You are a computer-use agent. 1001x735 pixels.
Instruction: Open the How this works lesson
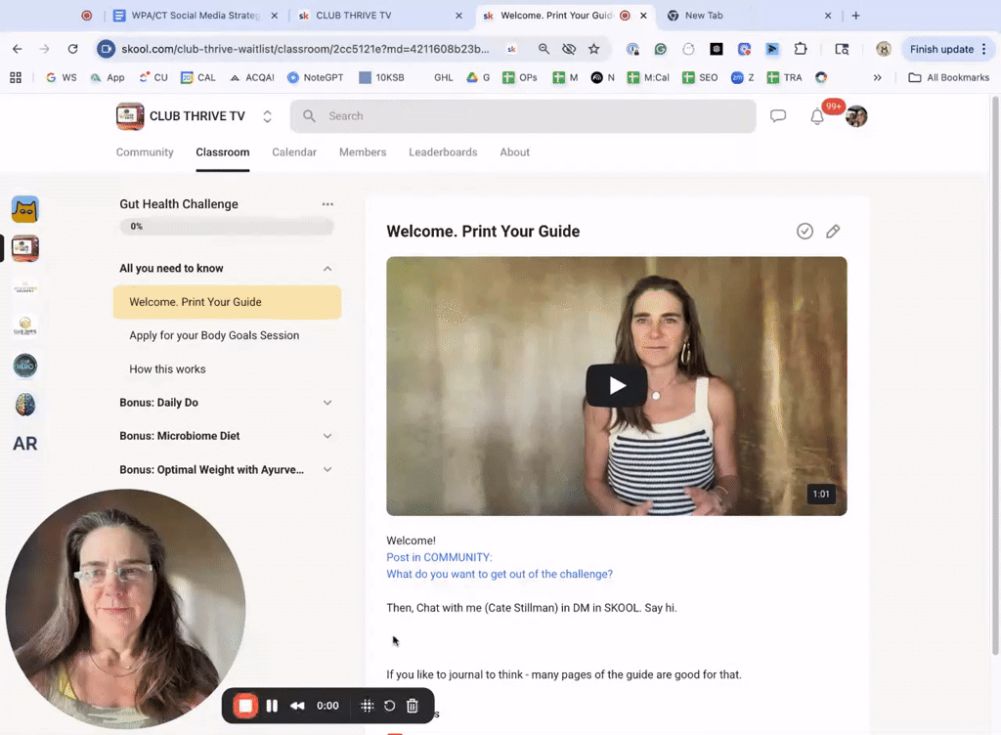pyautogui.click(x=167, y=368)
